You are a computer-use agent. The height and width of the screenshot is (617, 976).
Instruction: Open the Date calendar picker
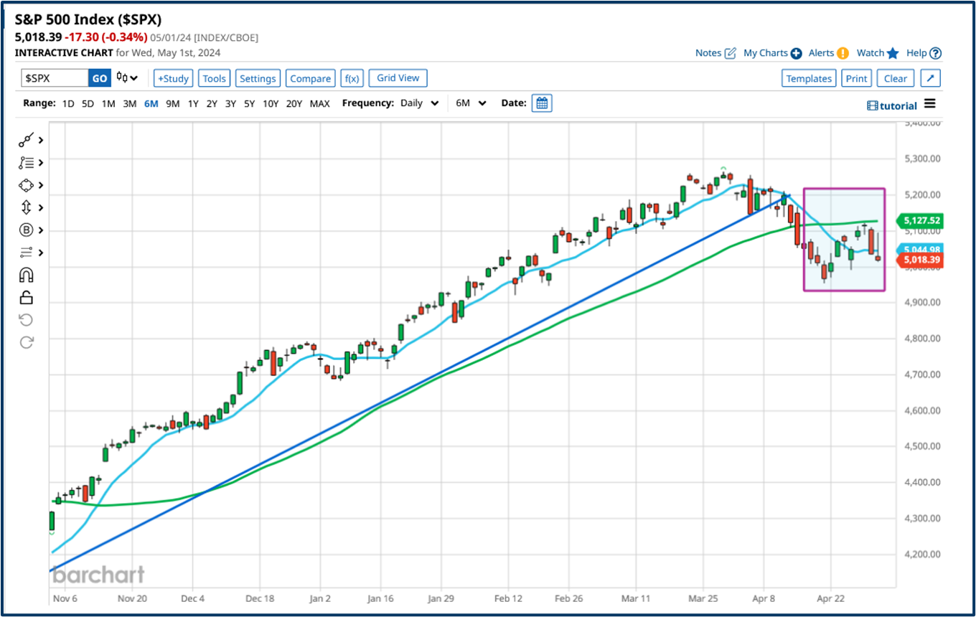542,103
